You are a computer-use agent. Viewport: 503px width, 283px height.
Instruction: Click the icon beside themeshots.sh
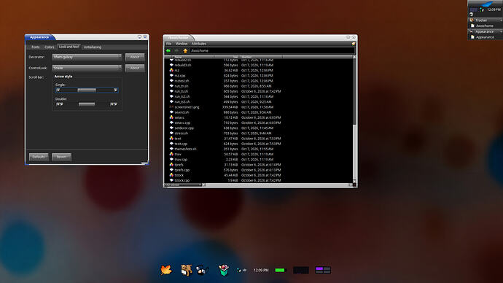click(171, 149)
